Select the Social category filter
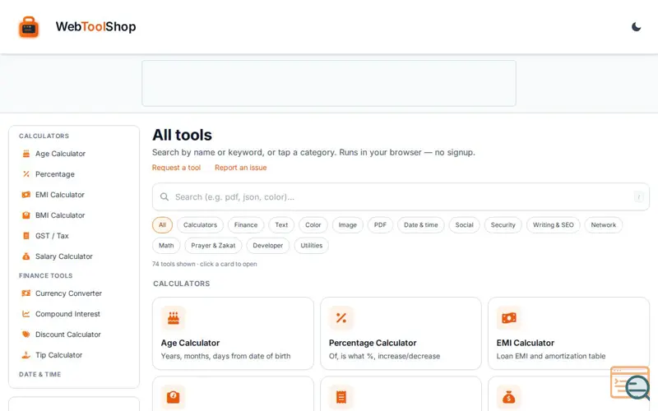The image size is (658, 411). tap(464, 224)
